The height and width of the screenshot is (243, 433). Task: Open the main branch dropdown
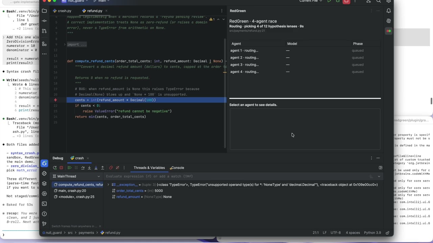102,1
